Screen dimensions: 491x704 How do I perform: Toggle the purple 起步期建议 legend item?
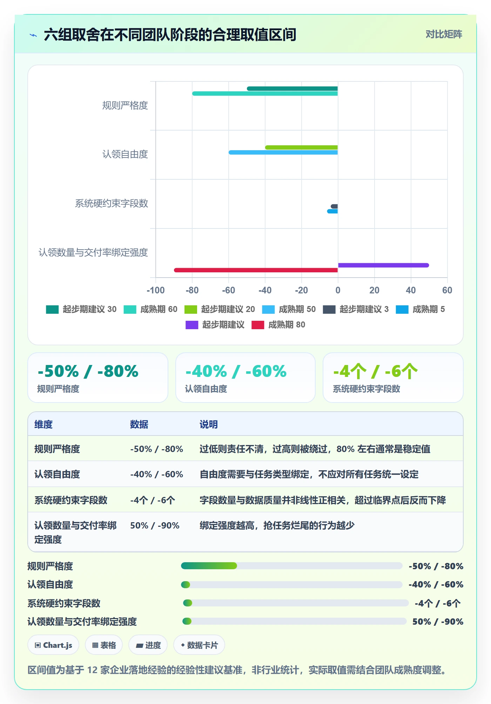(x=215, y=325)
